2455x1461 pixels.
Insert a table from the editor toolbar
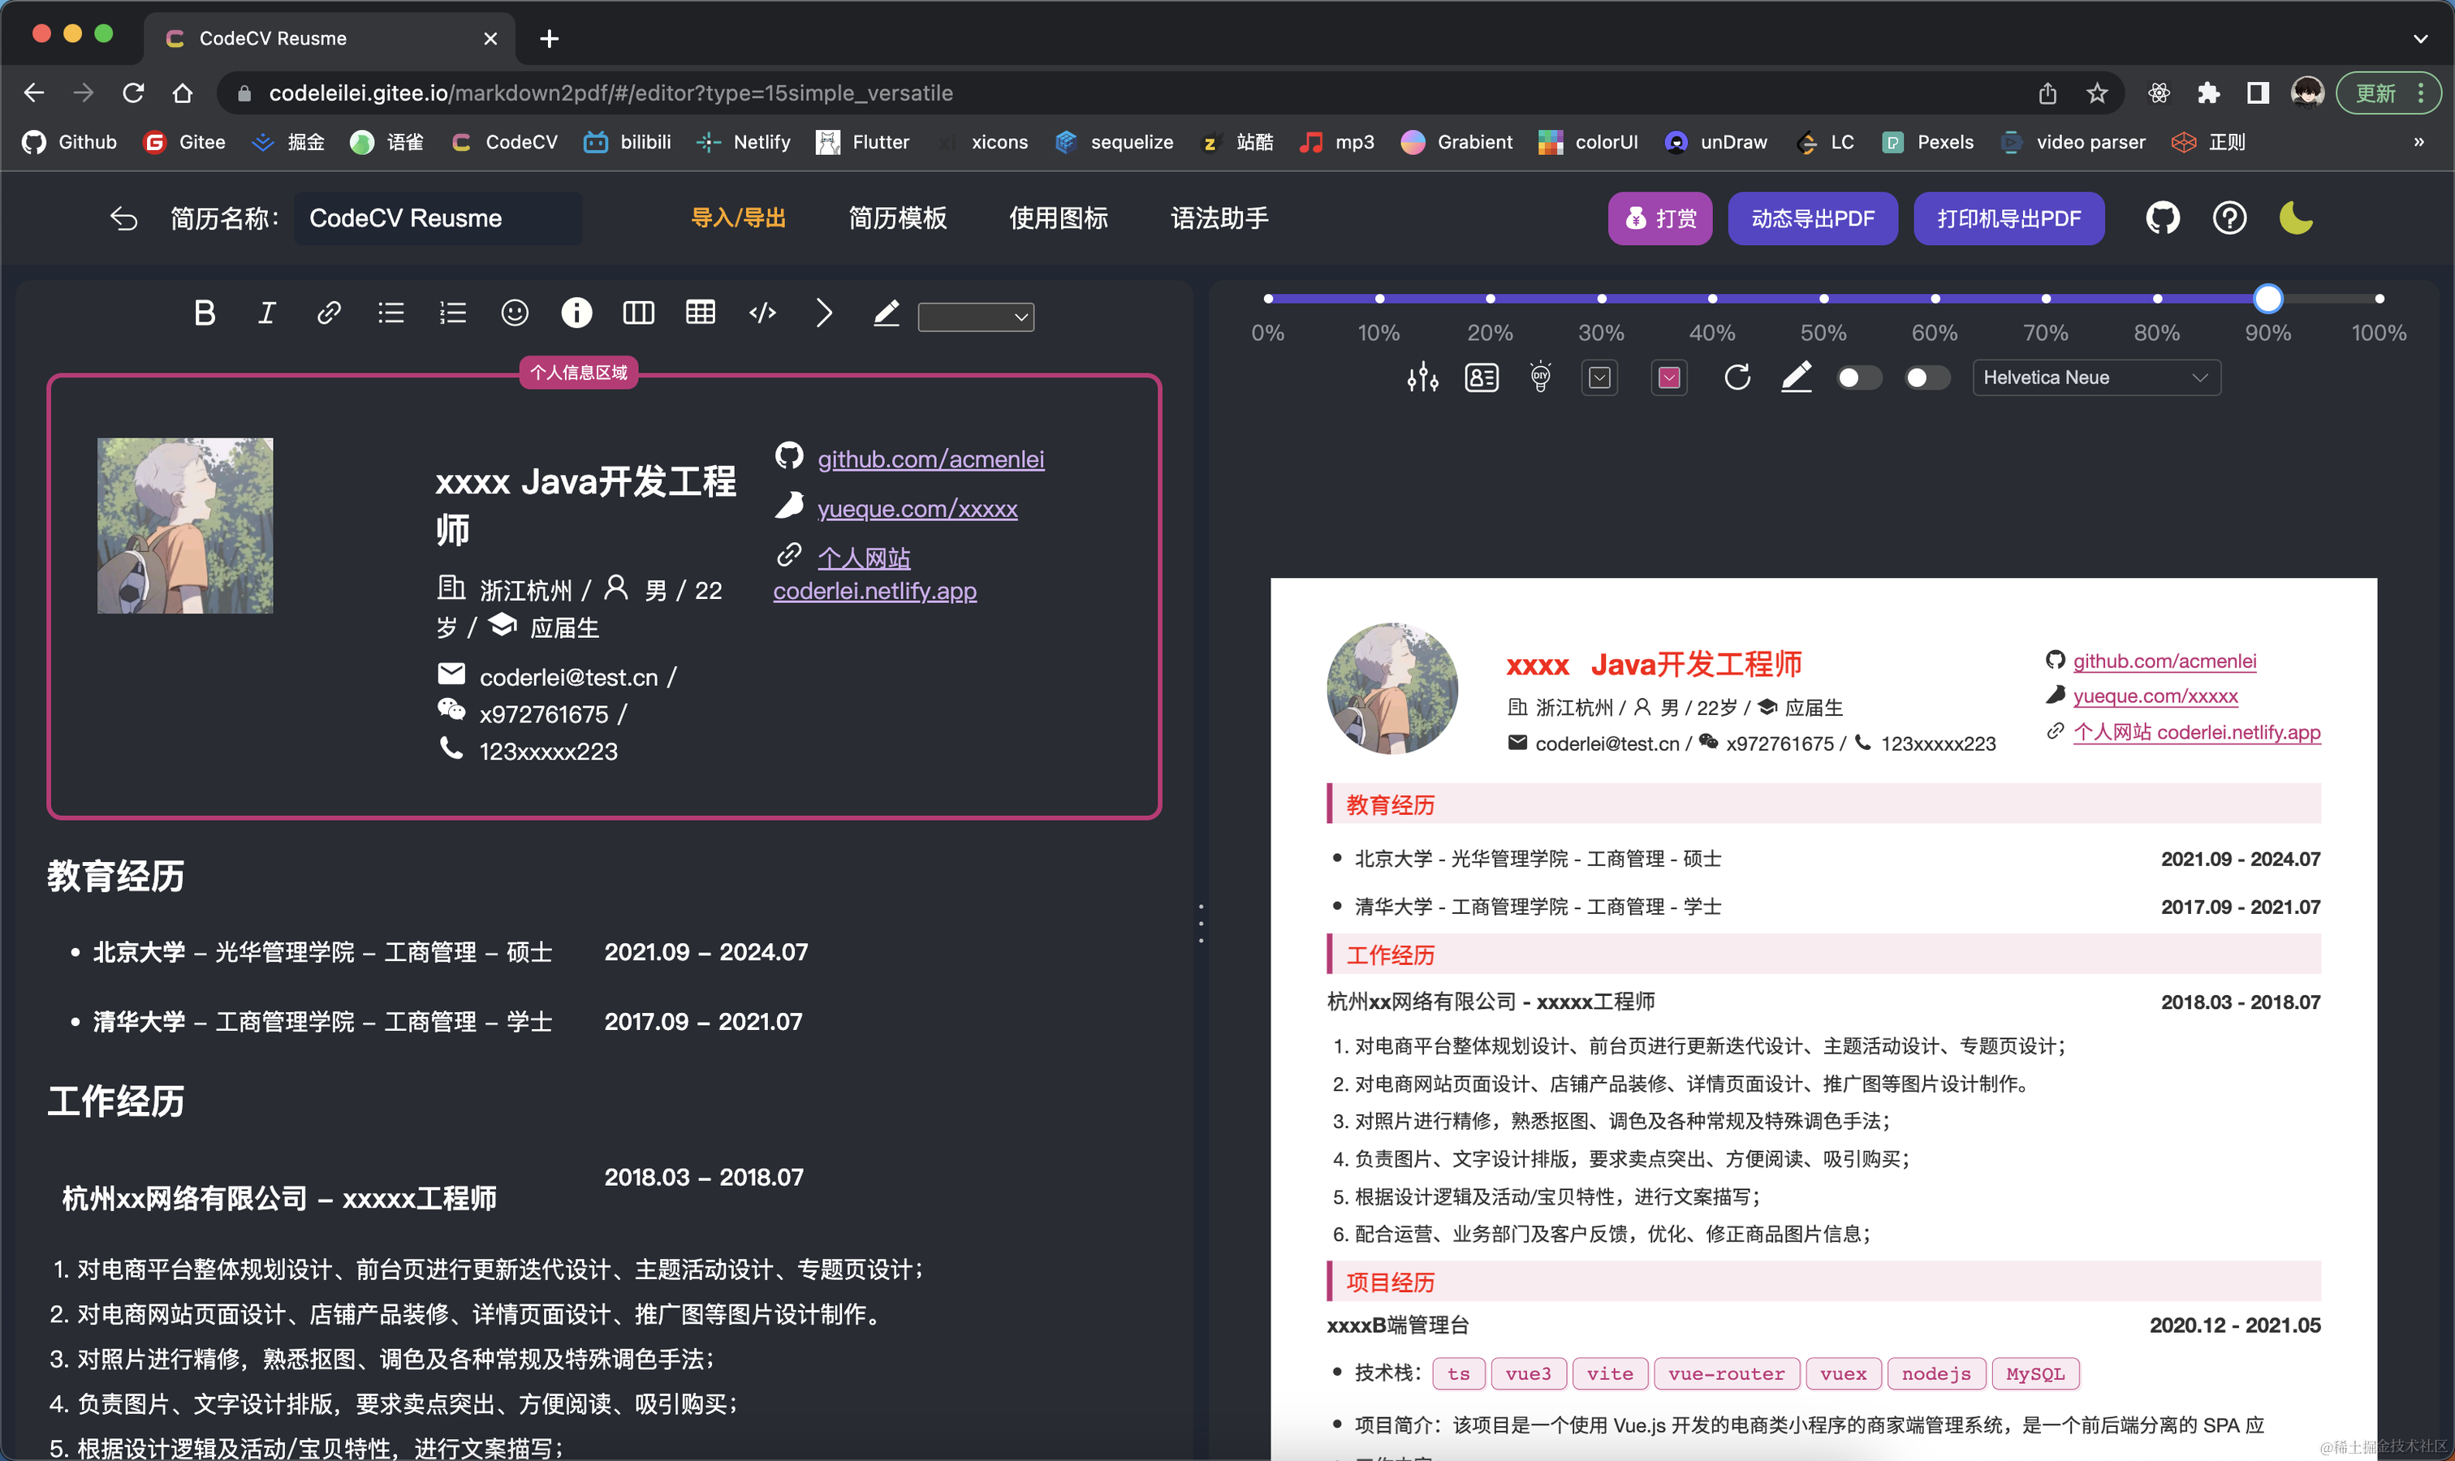(x=700, y=313)
